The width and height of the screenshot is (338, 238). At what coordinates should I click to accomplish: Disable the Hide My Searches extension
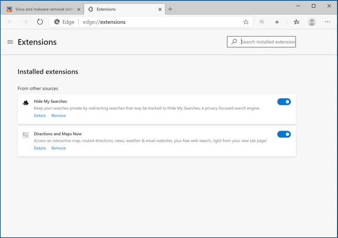click(x=284, y=102)
